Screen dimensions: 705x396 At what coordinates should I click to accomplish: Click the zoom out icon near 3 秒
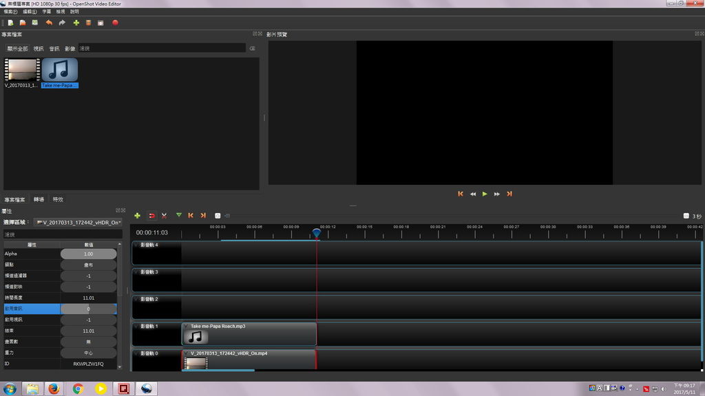point(686,216)
